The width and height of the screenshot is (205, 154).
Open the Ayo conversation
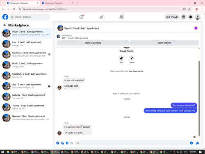[x=26, y=86]
